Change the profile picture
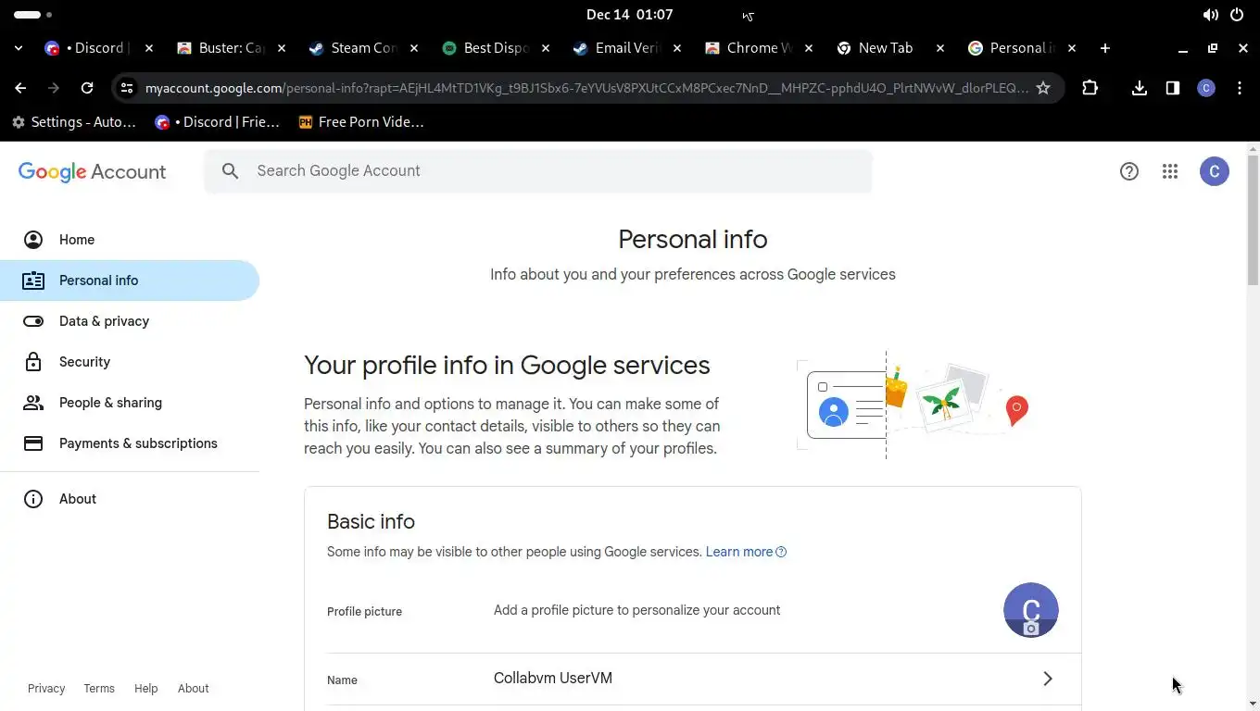1260x711 pixels. point(1030,610)
